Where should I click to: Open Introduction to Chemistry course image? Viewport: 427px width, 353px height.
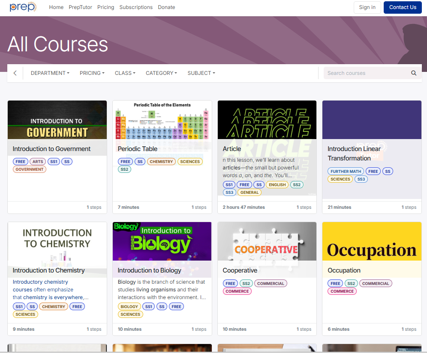coord(57,241)
